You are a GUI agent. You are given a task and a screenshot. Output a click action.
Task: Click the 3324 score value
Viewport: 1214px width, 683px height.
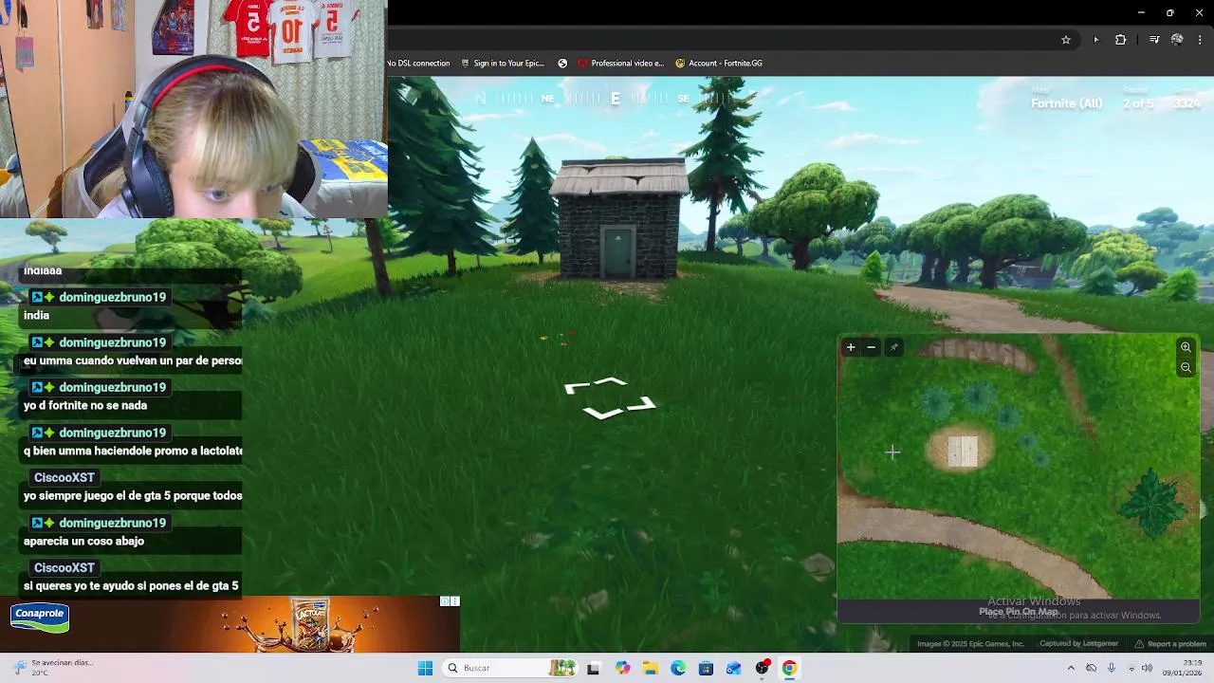pos(1187,103)
